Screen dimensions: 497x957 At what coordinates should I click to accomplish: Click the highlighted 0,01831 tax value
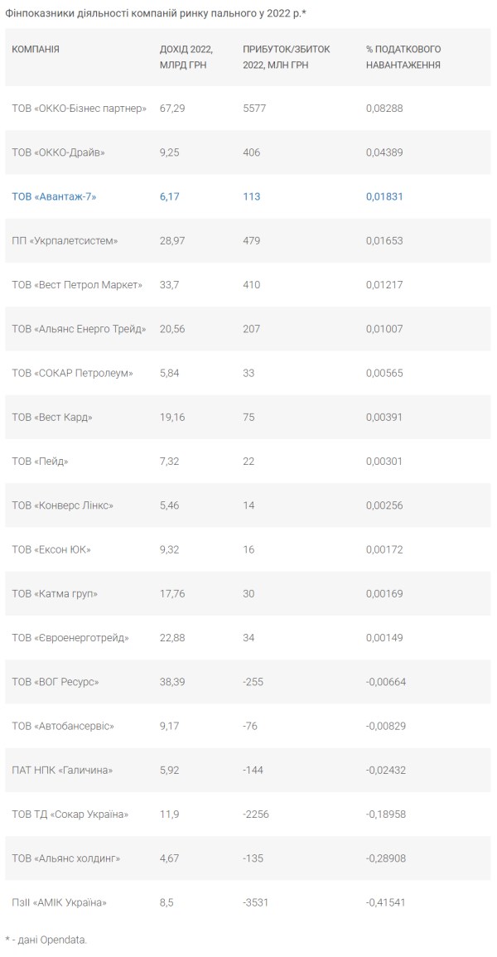[x=384, y=196]
